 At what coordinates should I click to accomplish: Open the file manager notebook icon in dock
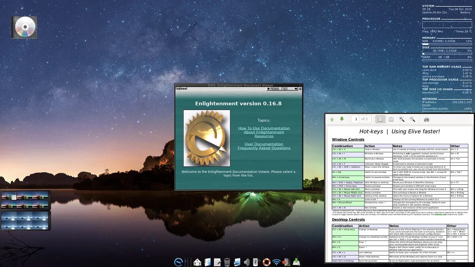[x=207, y=262]
